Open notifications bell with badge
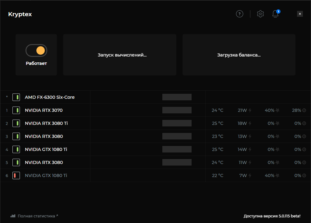The image size is (311, 223). point(276,14)
